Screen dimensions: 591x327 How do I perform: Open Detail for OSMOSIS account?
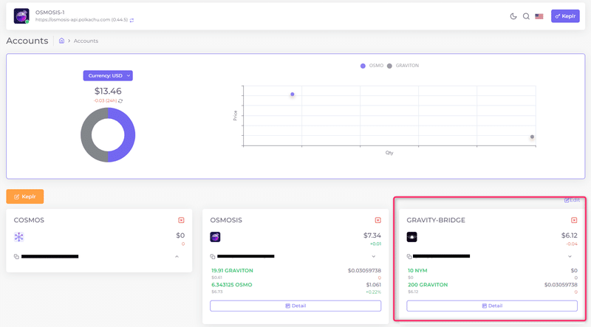click(295, 306)
